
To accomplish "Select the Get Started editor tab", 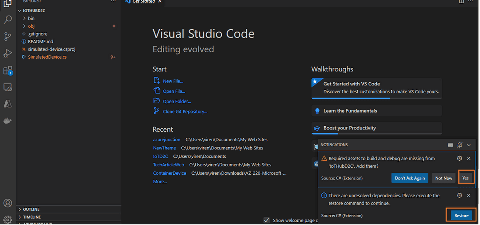I will pyautogui.click(x=143, y=2).
